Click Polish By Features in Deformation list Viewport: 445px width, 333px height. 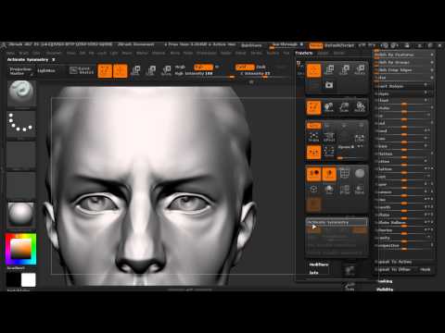click(404, 55)
